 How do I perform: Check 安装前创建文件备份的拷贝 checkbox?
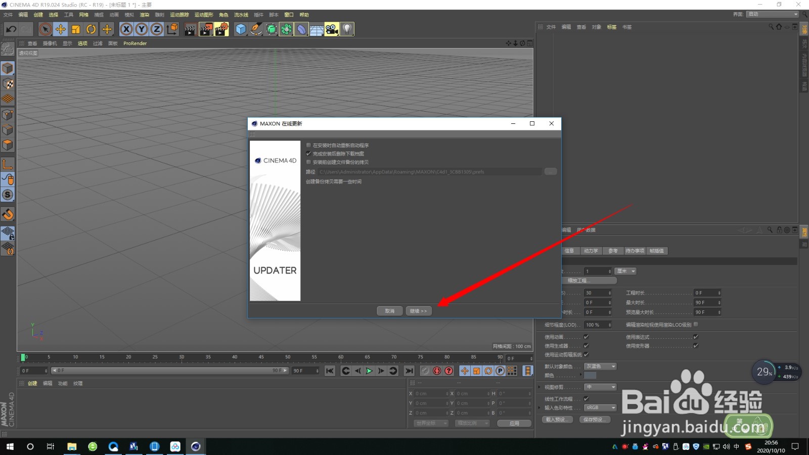pyautogui.click(x=308, y=162)
